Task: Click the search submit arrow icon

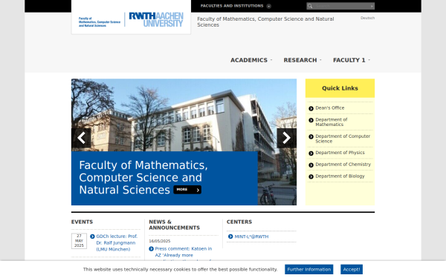Action: (x=372, y=6)
